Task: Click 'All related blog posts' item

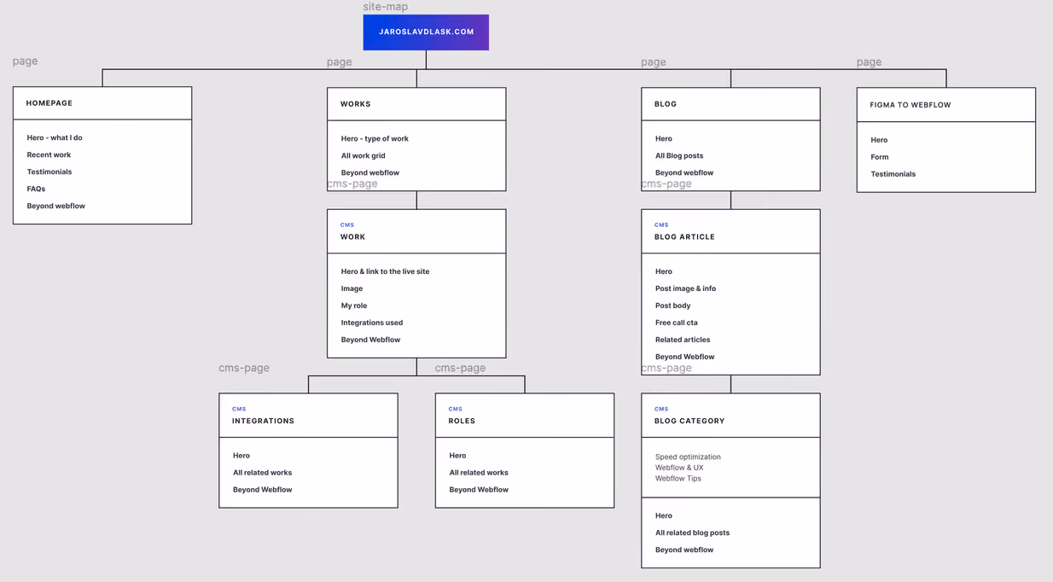Action: pos(693,533)
